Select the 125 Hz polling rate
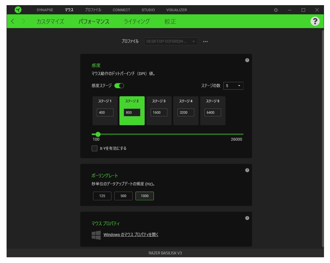Image resolution: width=330 pixels, height=263 pixels. [x=102, y=196]
